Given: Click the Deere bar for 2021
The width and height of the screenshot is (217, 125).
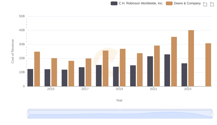Looking at the screenshot, I should pos(157,66).
